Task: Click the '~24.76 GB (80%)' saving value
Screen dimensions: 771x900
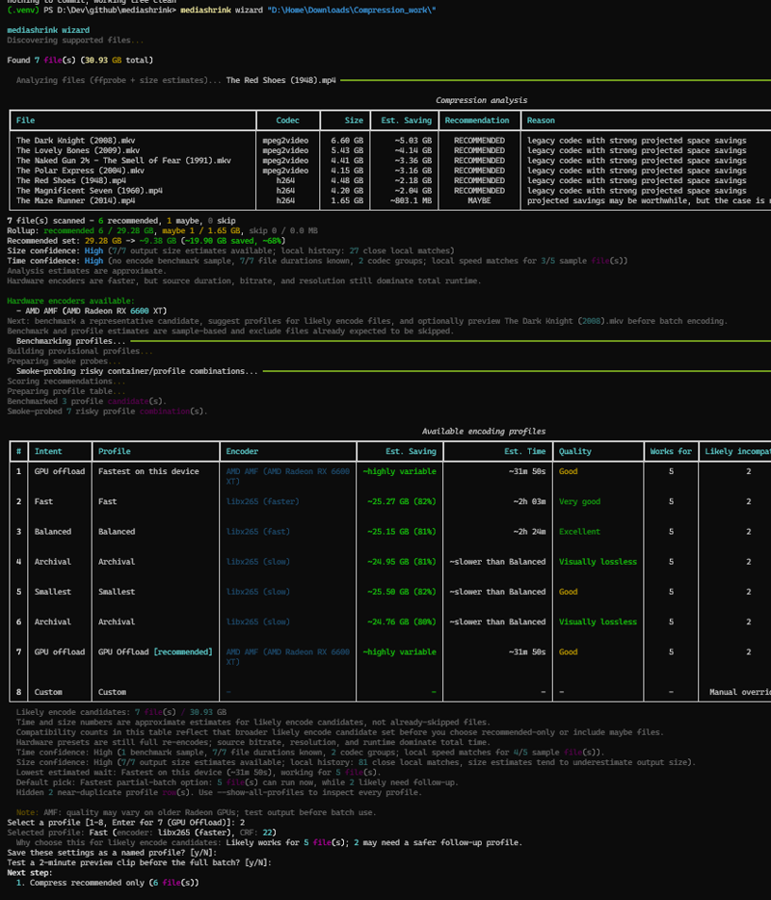Action: pos(402,622)
